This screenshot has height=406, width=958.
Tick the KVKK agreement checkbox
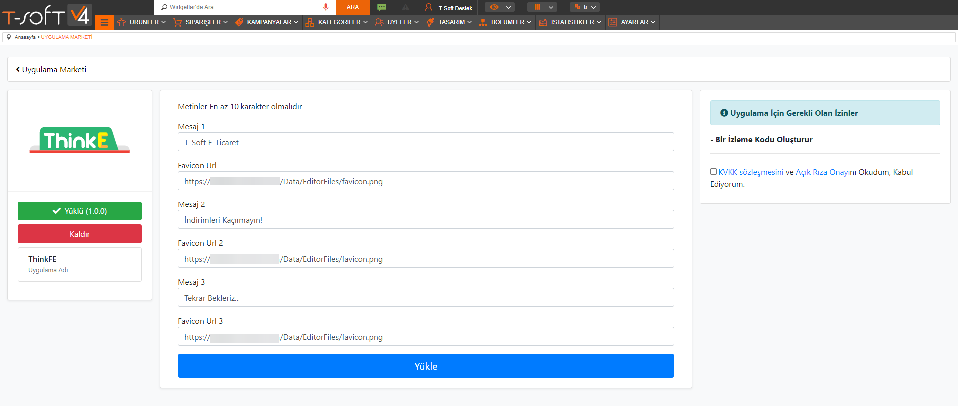713,172
